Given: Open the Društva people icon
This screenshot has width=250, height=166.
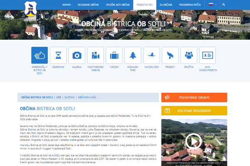Looking at the screenshot, I should [x=189, y=55].
